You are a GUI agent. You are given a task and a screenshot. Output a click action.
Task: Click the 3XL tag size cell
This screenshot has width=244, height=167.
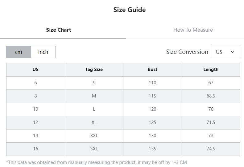pyautogui.click(x=94, y=149)
